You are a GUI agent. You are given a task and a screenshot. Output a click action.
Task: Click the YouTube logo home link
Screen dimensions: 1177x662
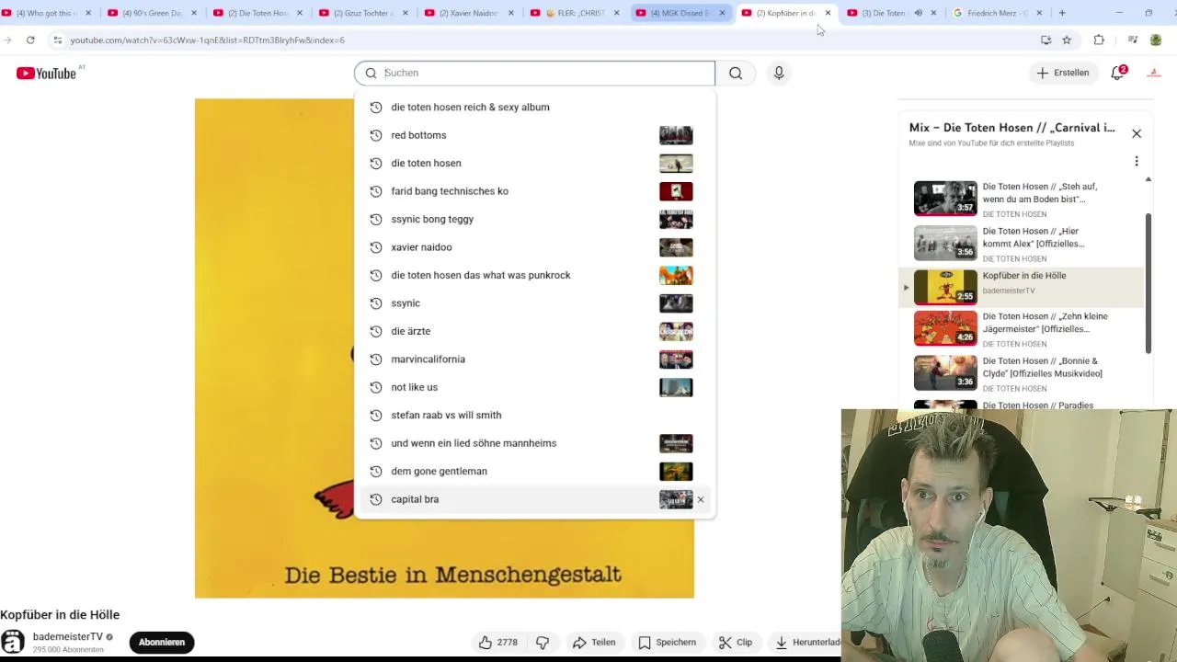(x=46, y=73)
